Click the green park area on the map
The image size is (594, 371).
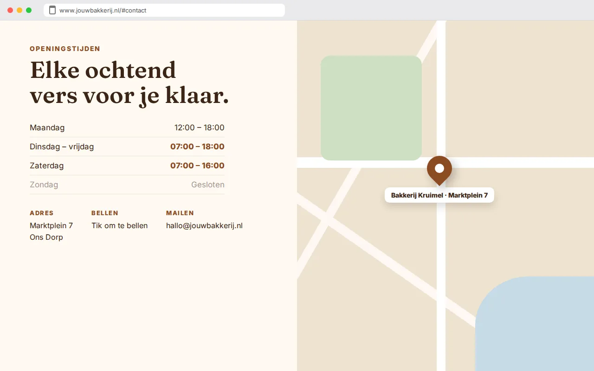pos(371,108)
